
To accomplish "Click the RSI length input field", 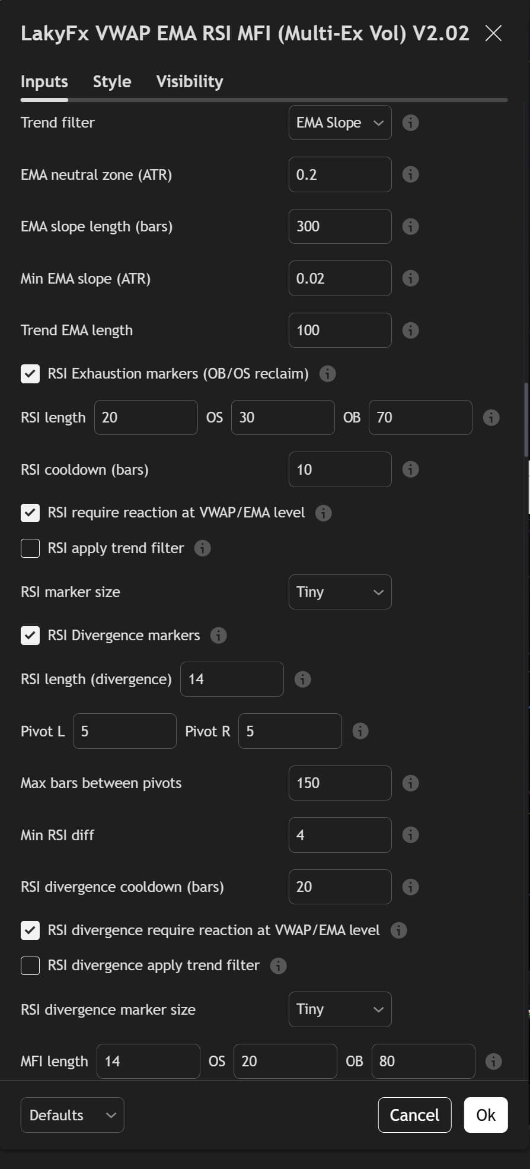I will coord(145,417).
